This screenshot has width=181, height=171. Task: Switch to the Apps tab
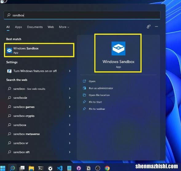coord(18,27)
